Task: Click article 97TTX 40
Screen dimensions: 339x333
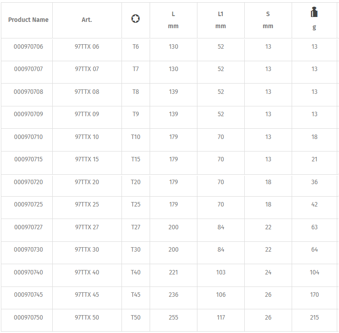Action: tap(87, 272)
